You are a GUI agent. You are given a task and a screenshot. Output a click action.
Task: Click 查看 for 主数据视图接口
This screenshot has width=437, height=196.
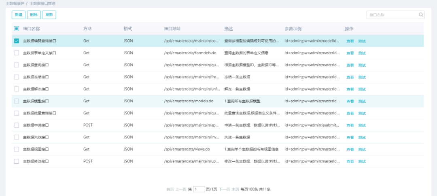pyautogui.click(x=350, y=149)
